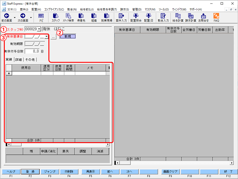
Task: Click the 使用日 column header
Action: (x=26, y=68)
